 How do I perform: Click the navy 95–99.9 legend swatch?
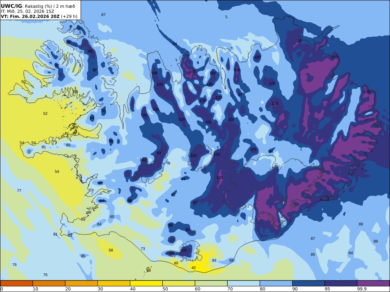[x=341, y=283]
